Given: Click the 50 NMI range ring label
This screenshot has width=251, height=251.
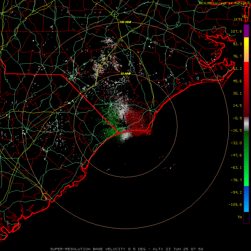Looking at the screenshot, I should coord(126,74).
